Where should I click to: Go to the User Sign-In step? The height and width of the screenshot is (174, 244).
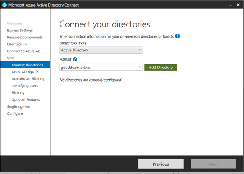tap(17, 44)
